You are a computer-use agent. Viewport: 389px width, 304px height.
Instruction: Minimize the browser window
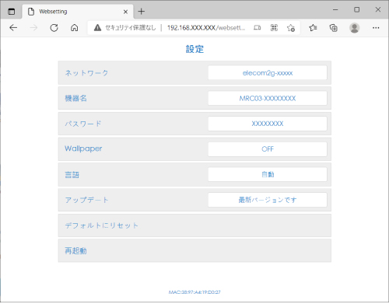335,10
